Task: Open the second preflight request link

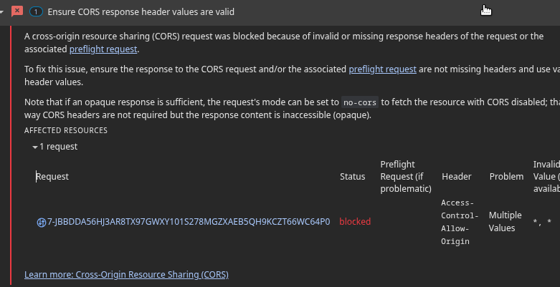Action: point(382,69)
